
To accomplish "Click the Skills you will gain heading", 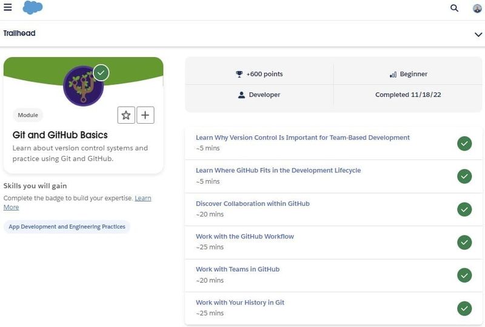I will (35, 186).
